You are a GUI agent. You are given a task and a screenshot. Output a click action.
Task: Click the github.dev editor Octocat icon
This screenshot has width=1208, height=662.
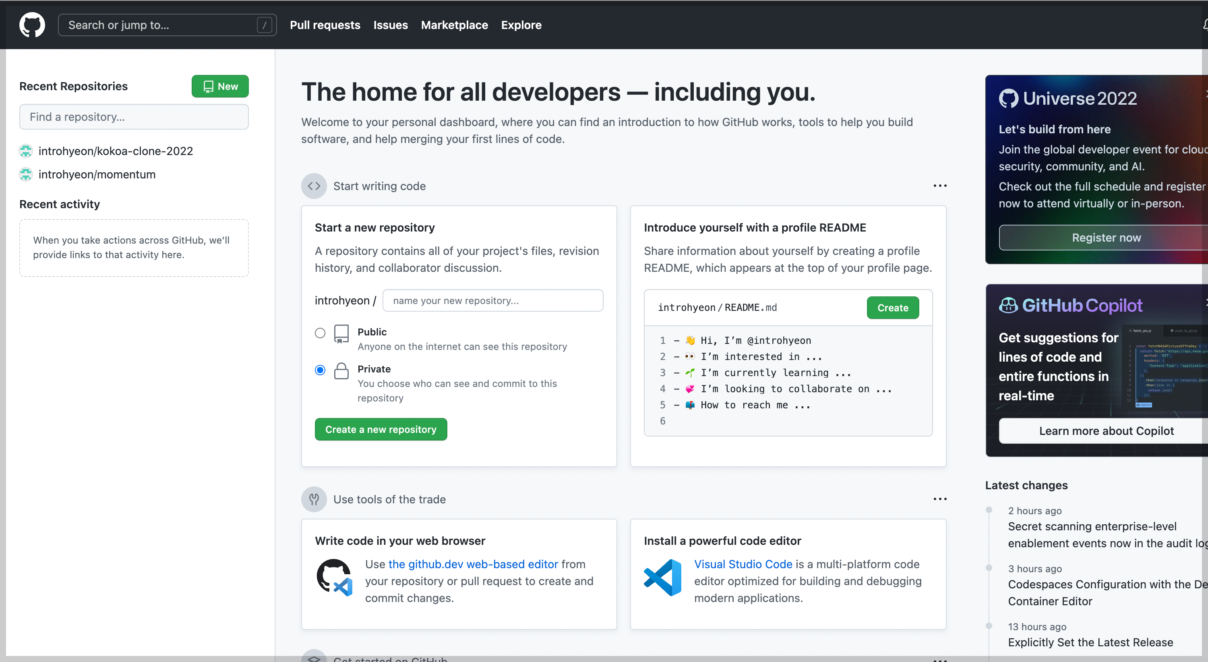pyautogui.click(x=334, y=577)
